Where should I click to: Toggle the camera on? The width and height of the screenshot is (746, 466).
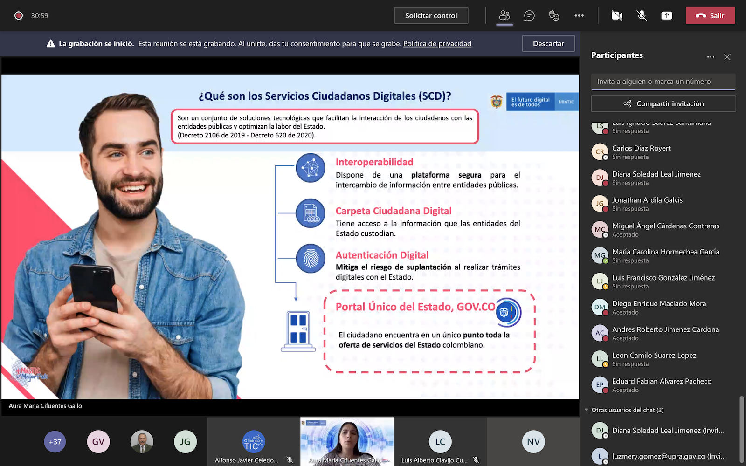pos(617,15)
